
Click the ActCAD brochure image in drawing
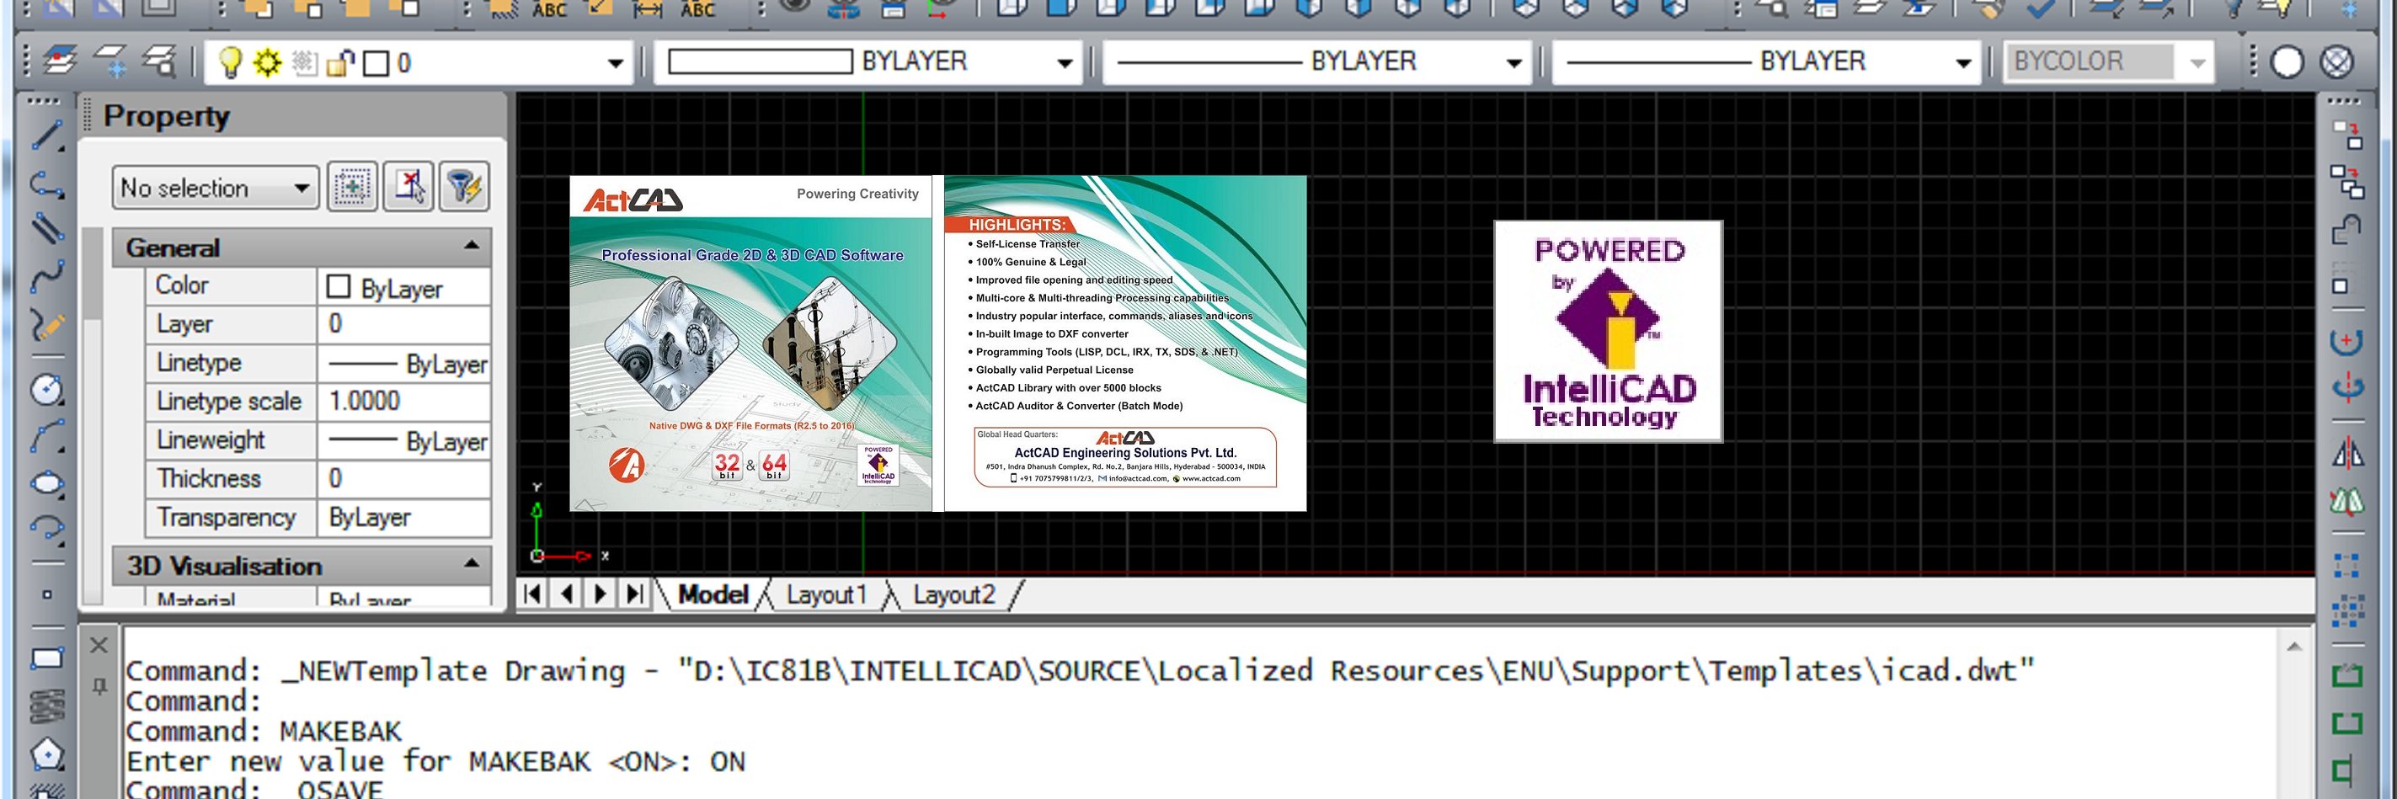[938, 344]
